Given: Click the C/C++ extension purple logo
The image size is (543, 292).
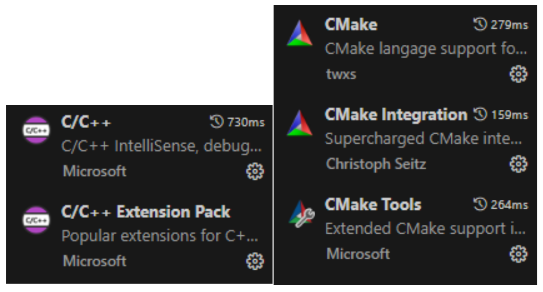Looking at the screenshot, I should coord(36,131).
